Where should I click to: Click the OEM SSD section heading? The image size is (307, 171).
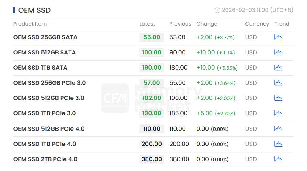(x=34, y=10)
